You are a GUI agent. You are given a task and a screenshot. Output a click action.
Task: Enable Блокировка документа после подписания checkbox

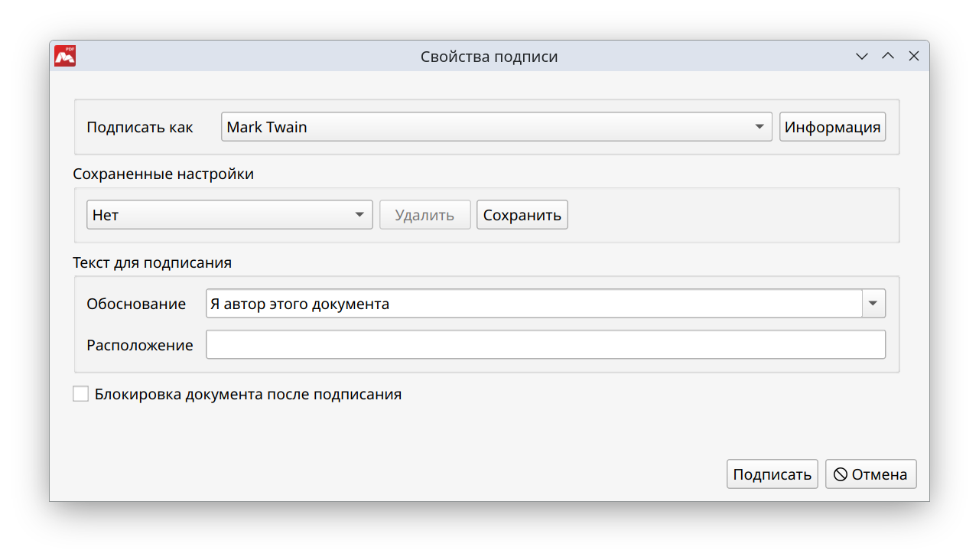(x=81, y=394)
